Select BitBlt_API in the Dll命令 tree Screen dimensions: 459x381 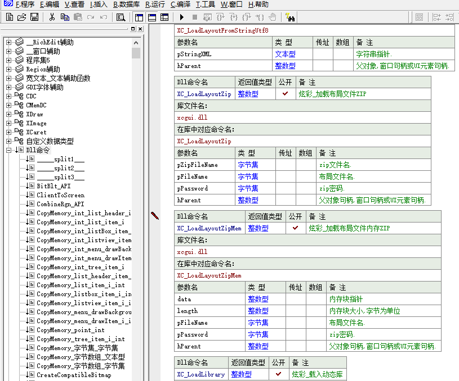54,186
